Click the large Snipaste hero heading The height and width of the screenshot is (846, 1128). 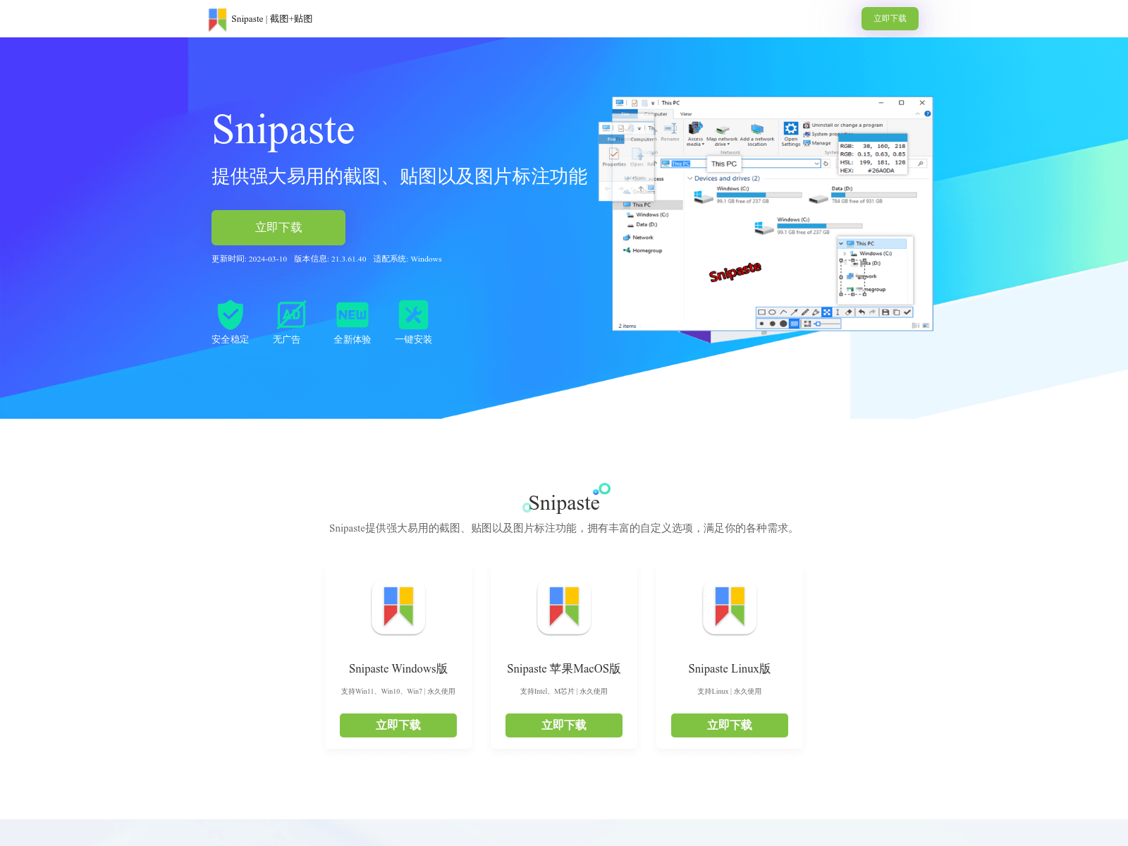(x=283, y=130)
